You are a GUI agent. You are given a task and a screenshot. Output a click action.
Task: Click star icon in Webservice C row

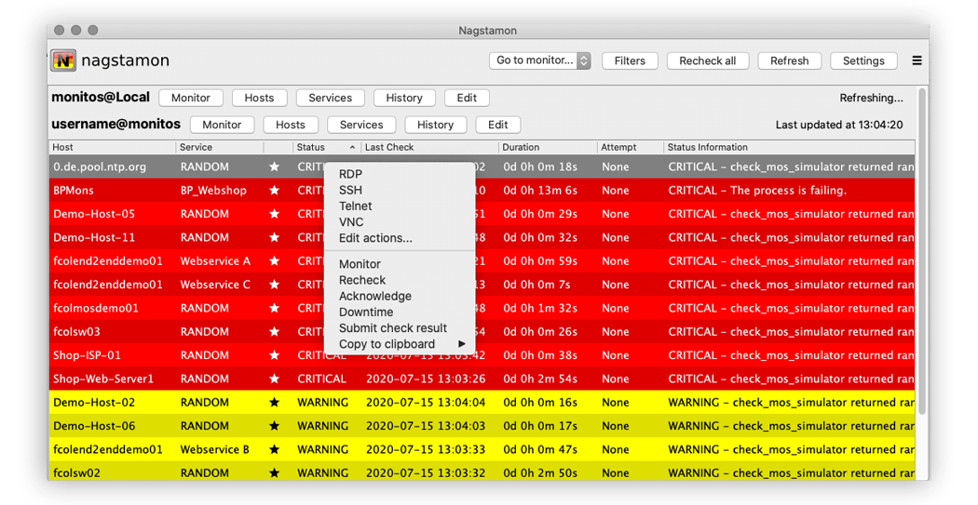pos(274,285)
